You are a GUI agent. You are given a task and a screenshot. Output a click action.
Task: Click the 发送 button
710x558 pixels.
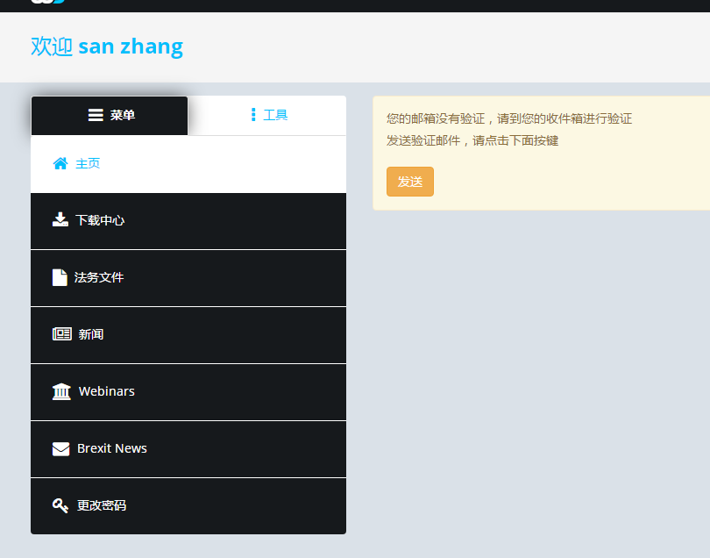[x=410, y=182]
